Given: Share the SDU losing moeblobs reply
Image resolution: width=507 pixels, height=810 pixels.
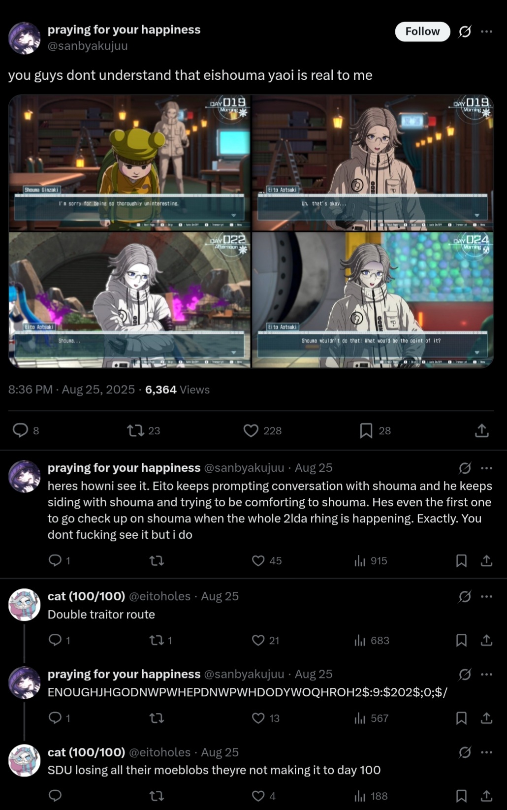Looking at the screenshot, I should [x=486, y=796].
